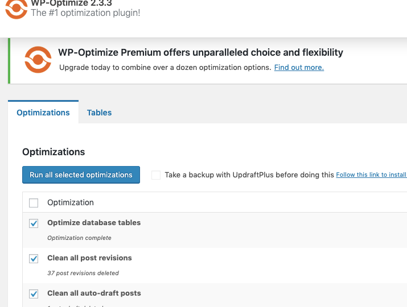Image resolution: width=407 pixels, height=307 pixels.
Task: Click the Premium banner headline text
Action: [x=200, y=53]
